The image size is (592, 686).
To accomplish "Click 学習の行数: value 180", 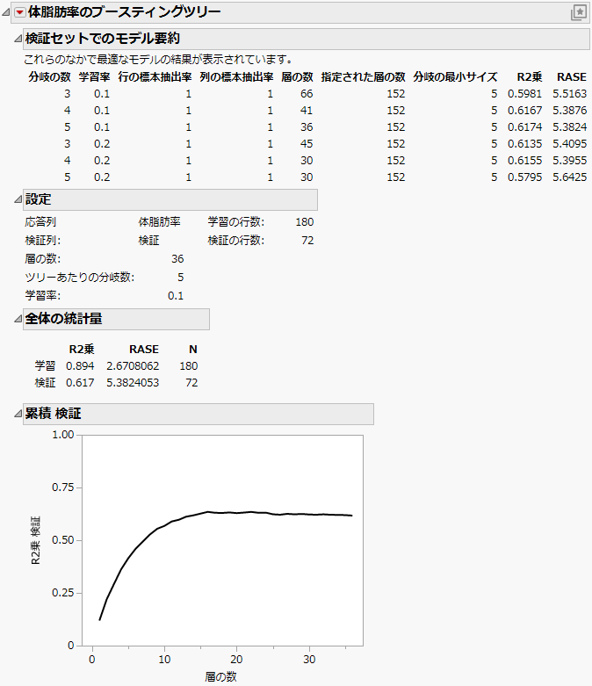I will point(305,222).
